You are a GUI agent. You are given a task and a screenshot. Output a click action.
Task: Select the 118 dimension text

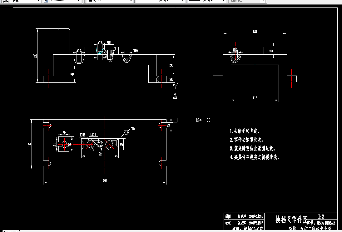pos(255,98)
